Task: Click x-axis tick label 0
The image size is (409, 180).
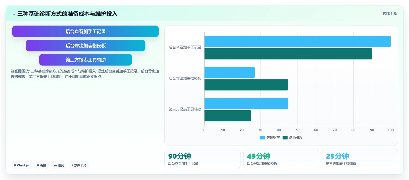Action: pos(204,130)
